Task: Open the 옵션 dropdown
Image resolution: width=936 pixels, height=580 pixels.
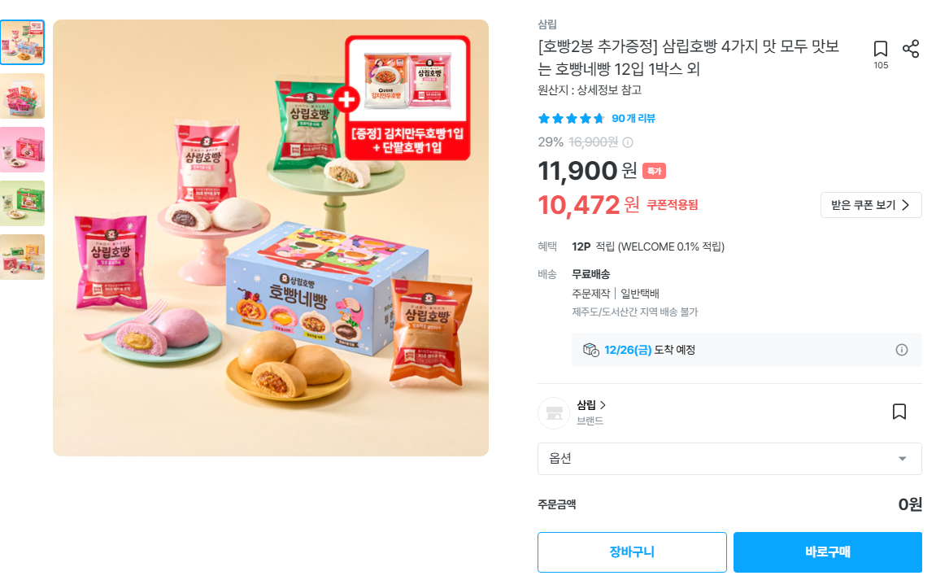Action: 729,458
